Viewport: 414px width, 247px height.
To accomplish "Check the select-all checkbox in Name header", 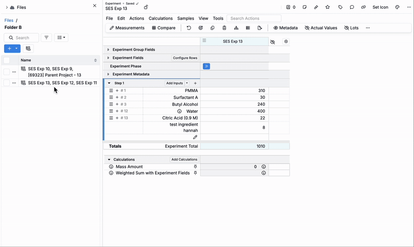I will (7, 60).
